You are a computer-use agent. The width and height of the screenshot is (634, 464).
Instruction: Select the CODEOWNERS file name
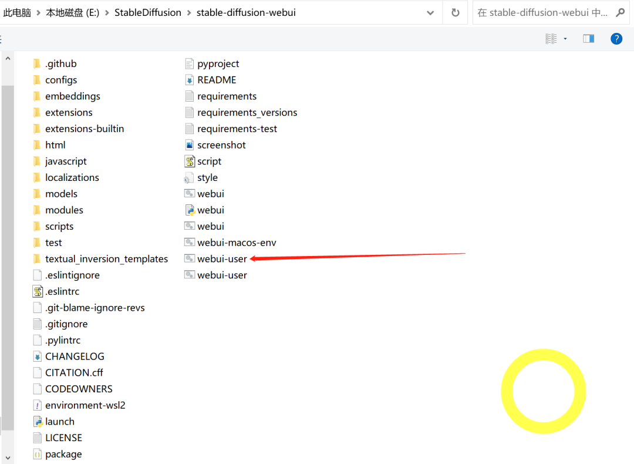coord(79,389)
